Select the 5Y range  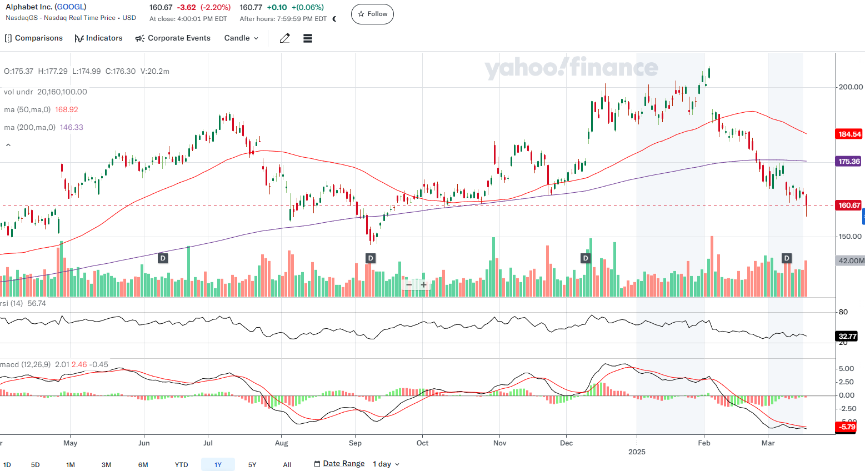click(x=252, y=465)
